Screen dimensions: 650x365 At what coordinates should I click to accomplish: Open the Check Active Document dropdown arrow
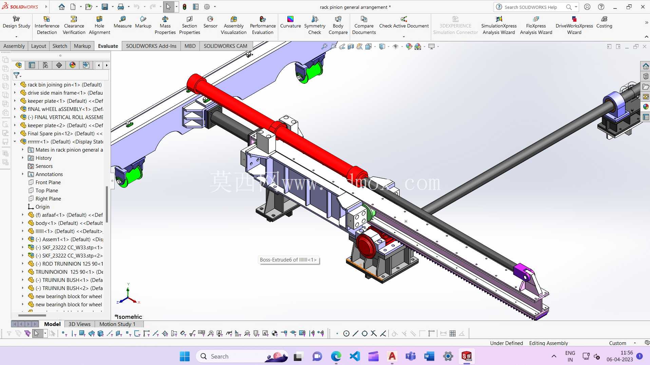click(x=404, y=37)
